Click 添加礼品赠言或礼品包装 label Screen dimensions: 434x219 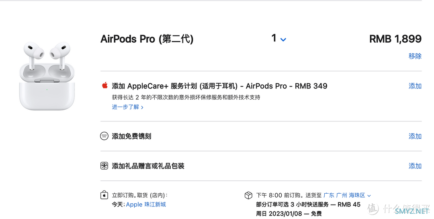148,166
